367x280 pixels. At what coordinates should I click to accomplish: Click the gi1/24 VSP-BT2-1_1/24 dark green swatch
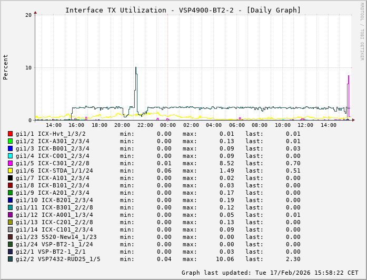(x=10, y=244)
